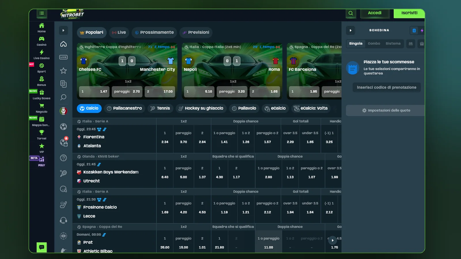This screenshot has width=461, height=259.
Task: Open the gift icon in Schedina panel
Action: pos(422,44)
